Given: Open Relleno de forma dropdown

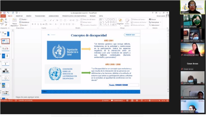Looking at the screenshot, I should click(x=138, y=19).
